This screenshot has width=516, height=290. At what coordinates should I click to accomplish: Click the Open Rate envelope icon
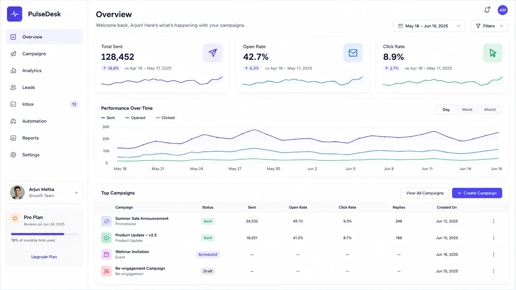click(353, 53)
